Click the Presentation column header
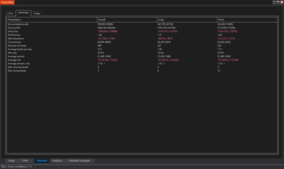 [x=14, y=20]
